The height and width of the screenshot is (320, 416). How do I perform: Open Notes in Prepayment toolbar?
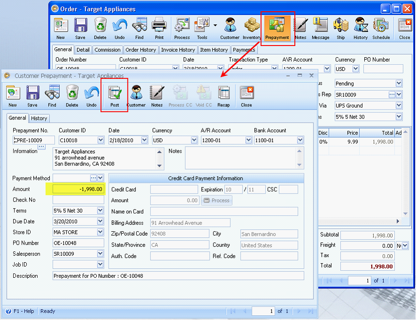coord(157,96)
